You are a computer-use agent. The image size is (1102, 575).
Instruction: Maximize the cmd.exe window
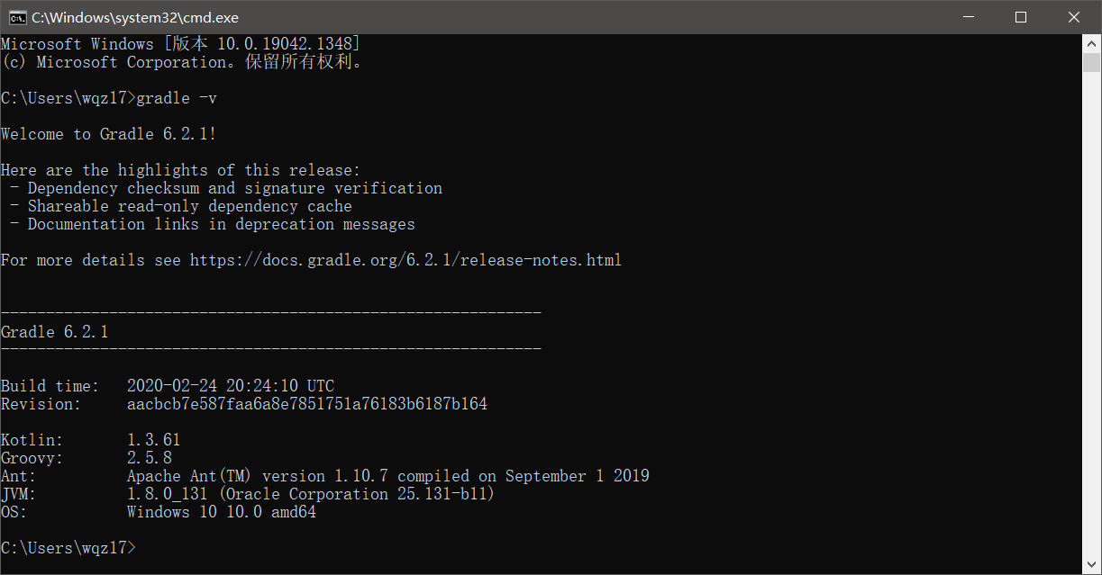click(1021, 17)
